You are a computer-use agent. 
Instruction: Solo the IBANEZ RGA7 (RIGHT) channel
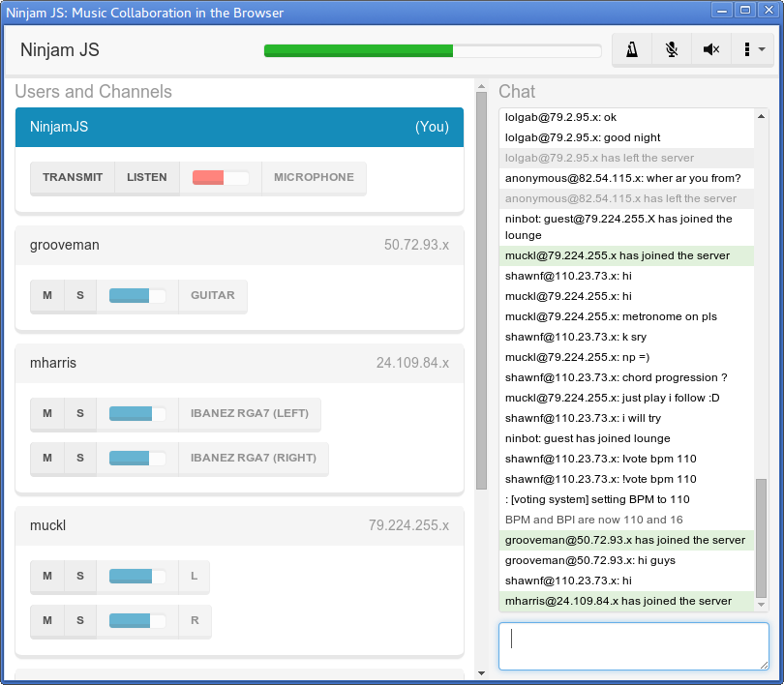tap(80, 458)
